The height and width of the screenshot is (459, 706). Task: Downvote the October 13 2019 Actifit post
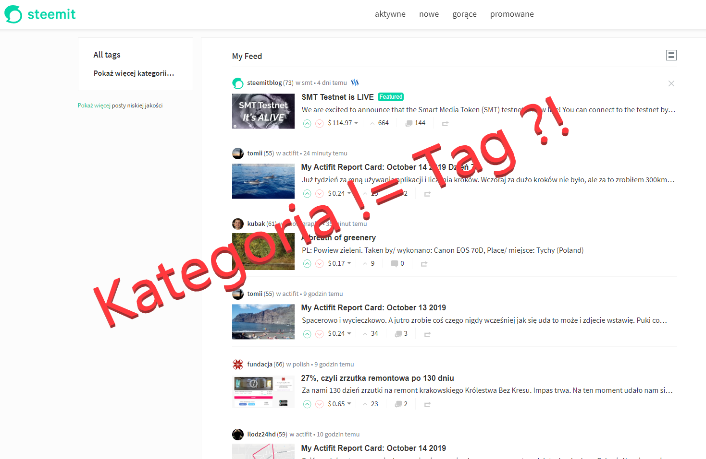320,334
